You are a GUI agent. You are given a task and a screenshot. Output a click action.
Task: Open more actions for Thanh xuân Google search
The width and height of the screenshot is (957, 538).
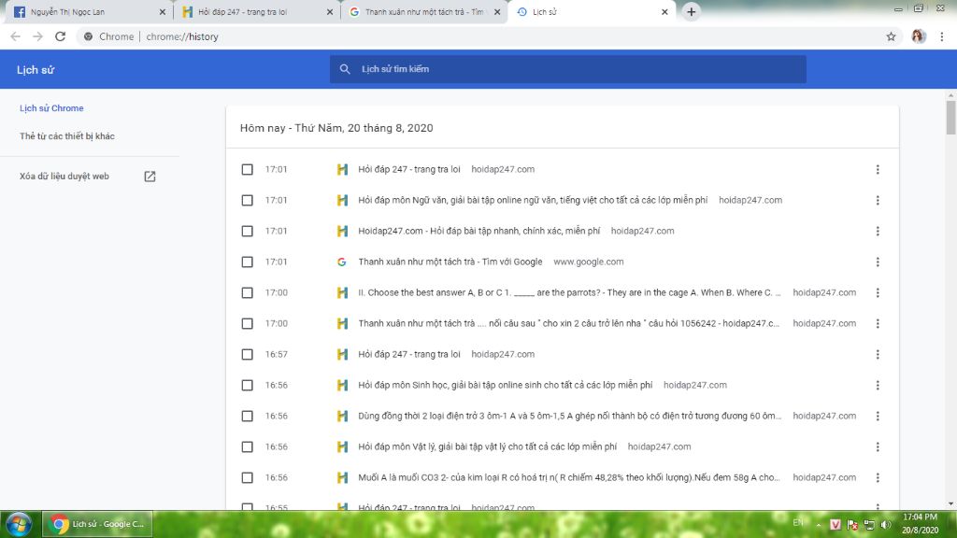coord(878,262)
